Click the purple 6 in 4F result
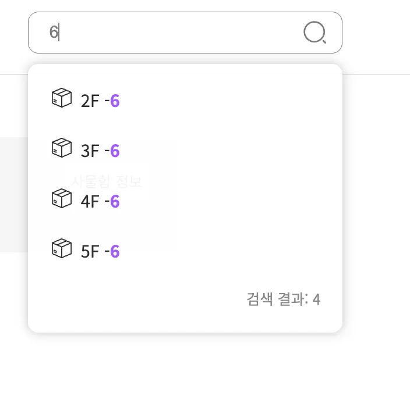This screenshot has width=410, height=414. coord(115,201)
